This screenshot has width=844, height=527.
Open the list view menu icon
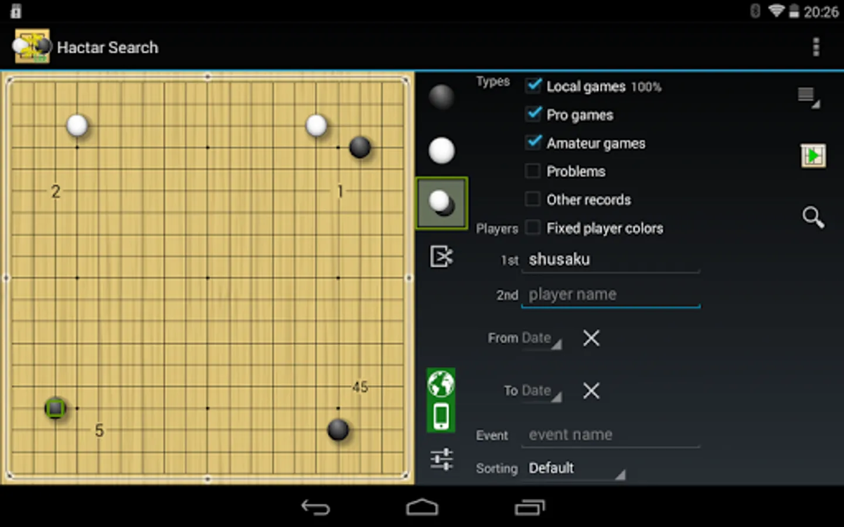tap(809, 97)
